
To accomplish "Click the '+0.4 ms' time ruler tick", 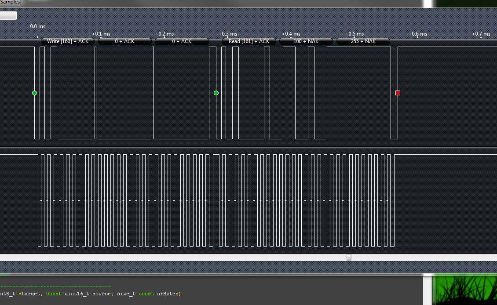I will coord(291,34).
